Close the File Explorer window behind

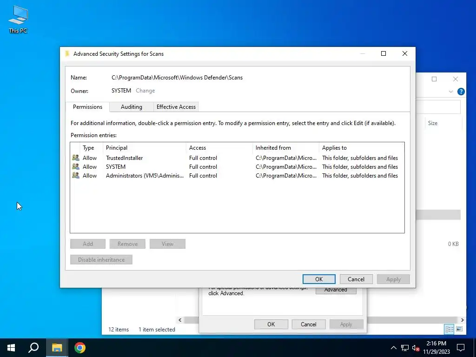click(456, 79)
